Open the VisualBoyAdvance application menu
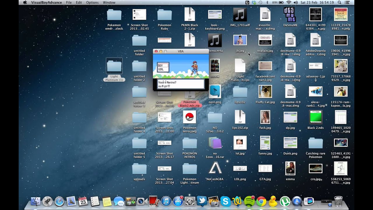This screenshot has height=210, width=373. coord(47,2)
